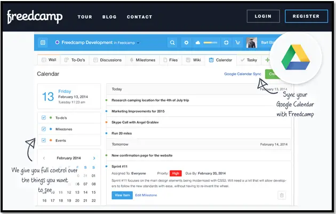The height and width of the screenshot is (214, 336).
Task: Open the Tasky tab
Action: [249, 60]
